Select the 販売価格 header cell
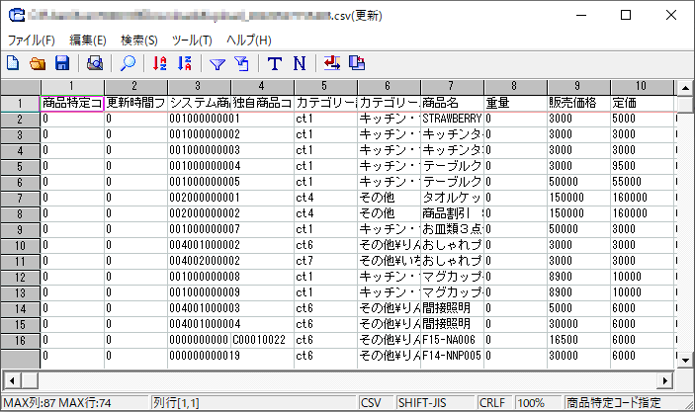Image resolution: width=695 pixels, height=412 pixels. point(579,103)
